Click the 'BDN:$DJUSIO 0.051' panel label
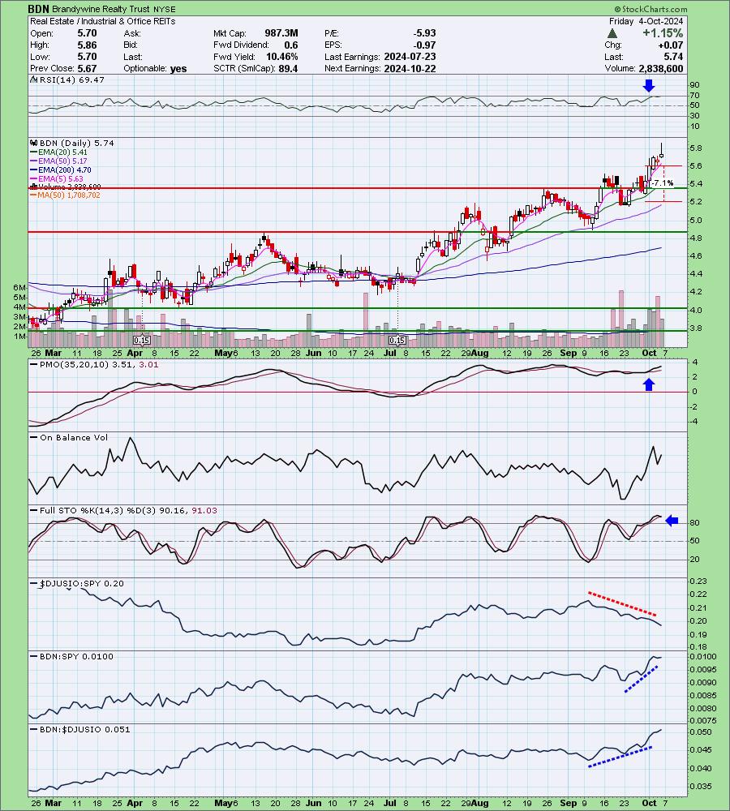 (x=85, y=729)
